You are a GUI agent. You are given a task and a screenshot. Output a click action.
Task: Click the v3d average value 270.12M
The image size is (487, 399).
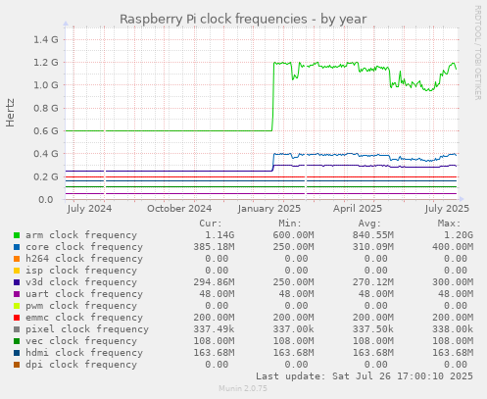[x=372, y=282]
